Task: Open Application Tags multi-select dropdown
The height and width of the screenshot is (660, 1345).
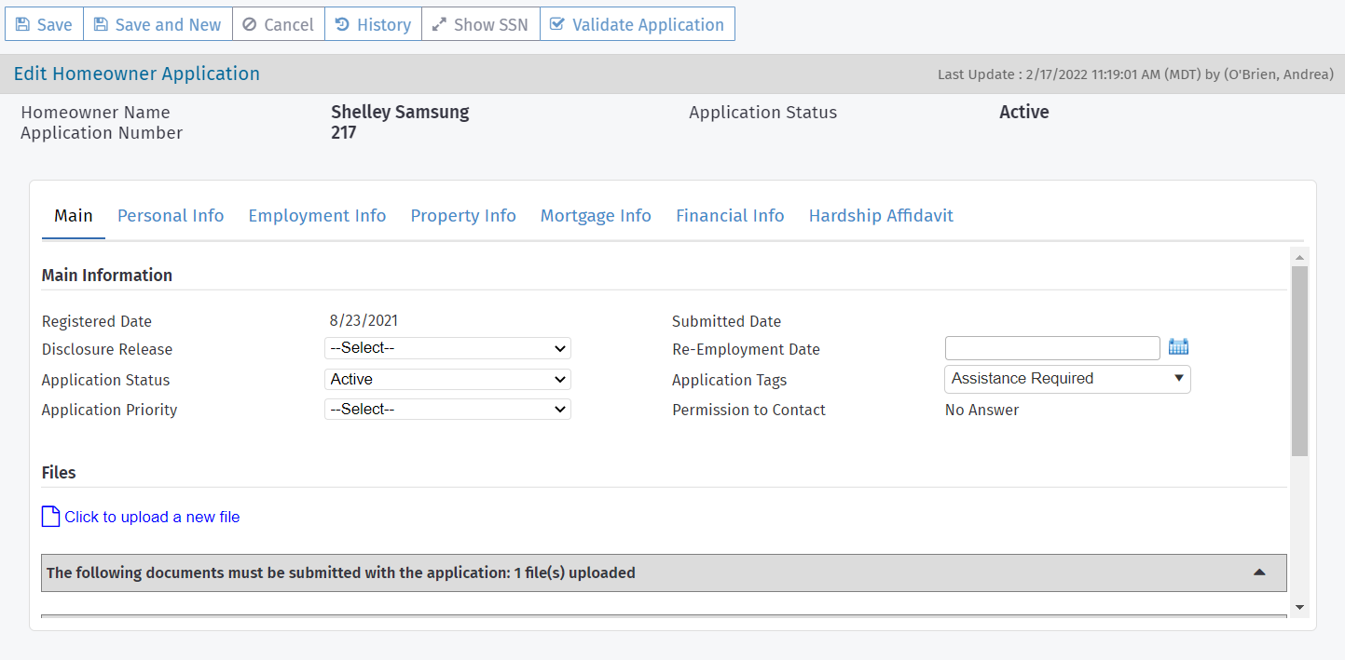Action: [1067, 379]
